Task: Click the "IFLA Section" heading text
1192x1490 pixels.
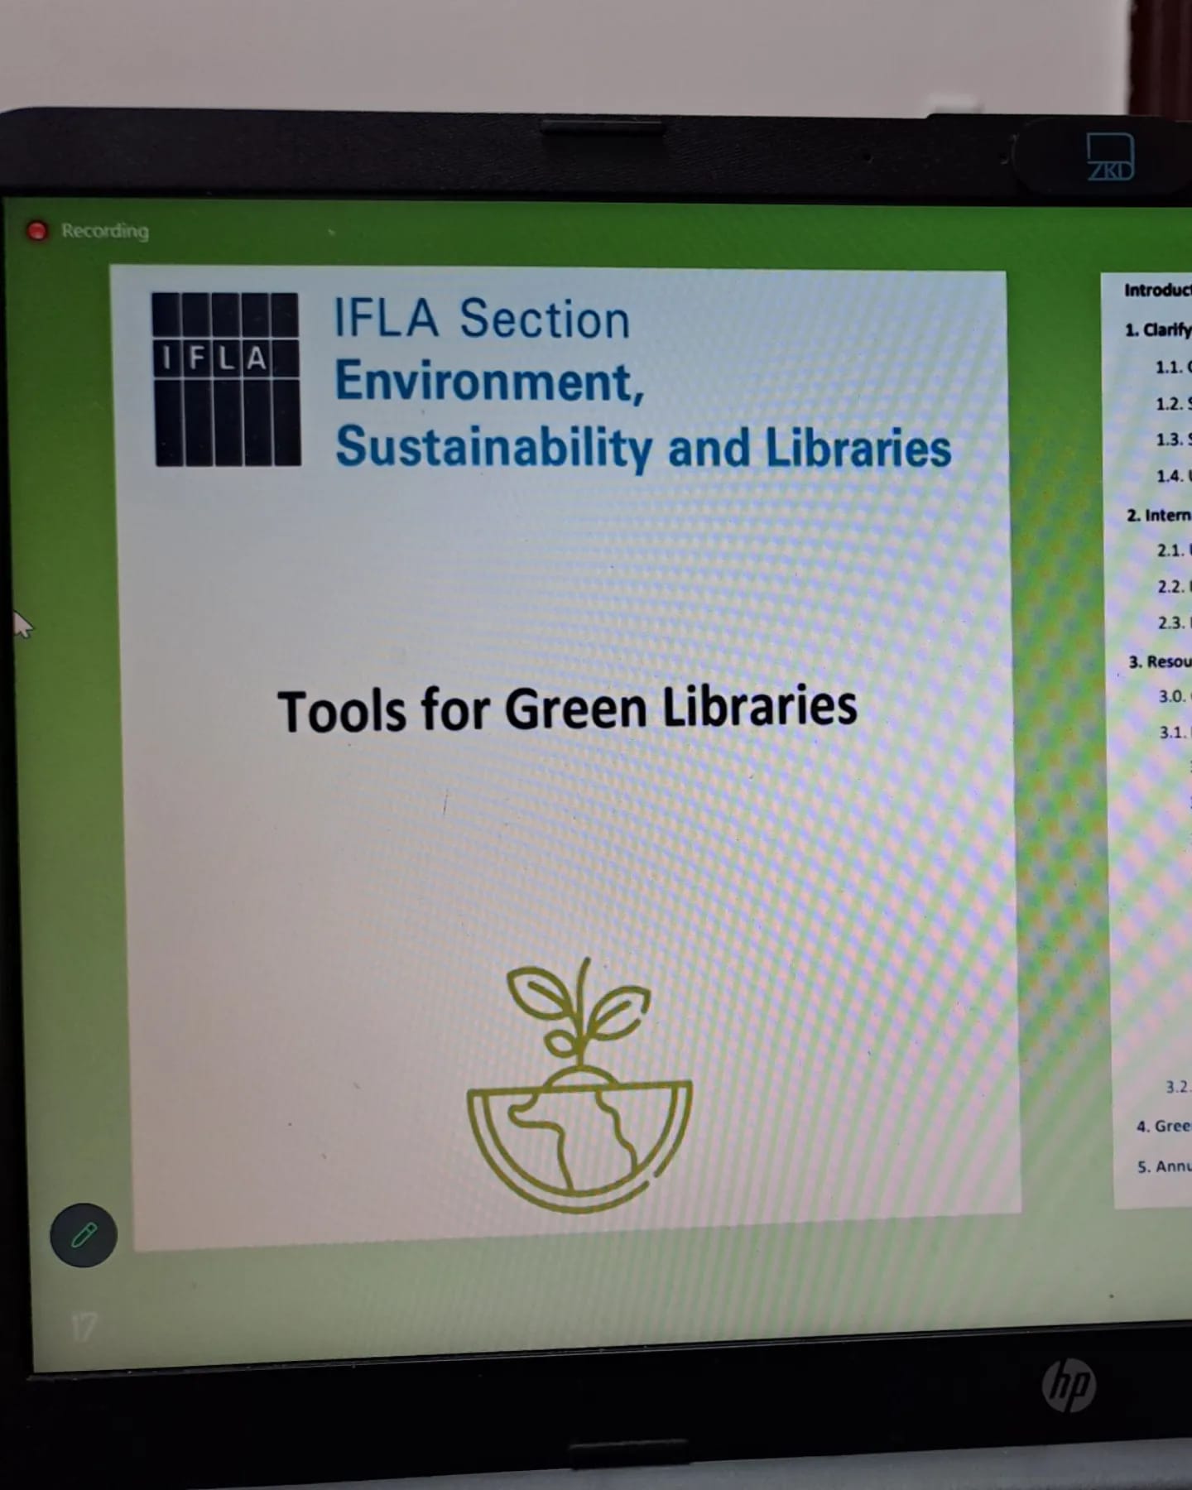Action: (x=481, y=319)
